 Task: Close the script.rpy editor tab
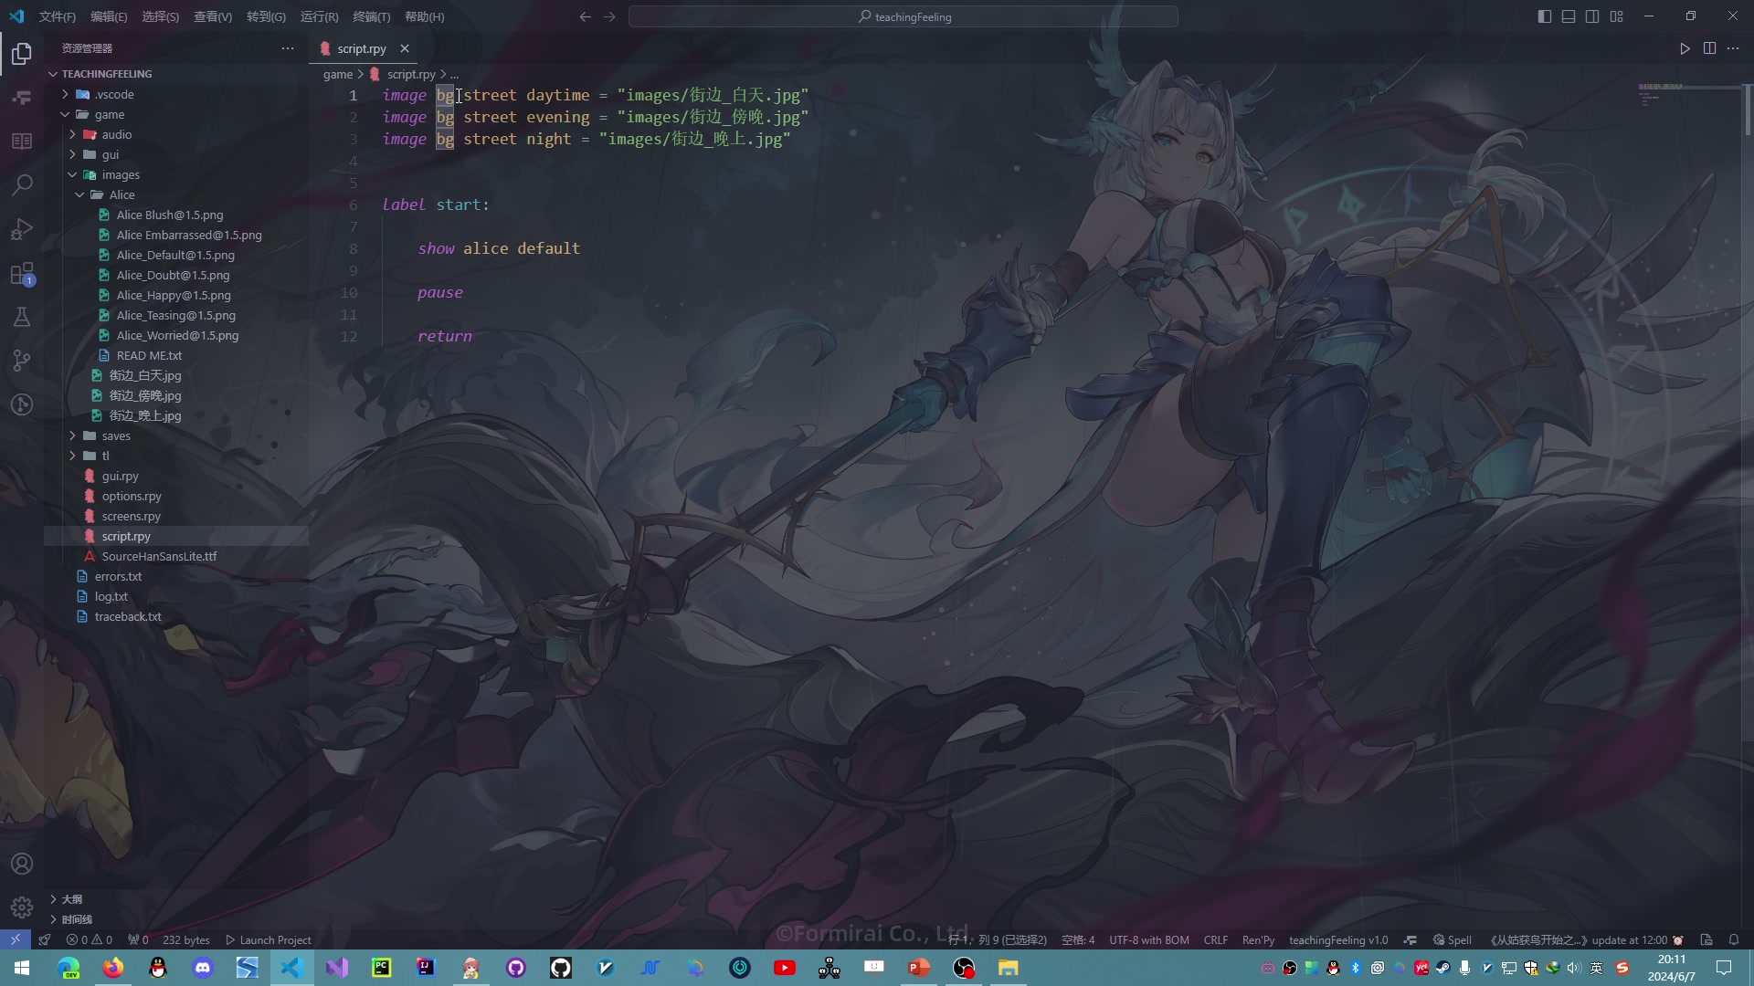405,48
